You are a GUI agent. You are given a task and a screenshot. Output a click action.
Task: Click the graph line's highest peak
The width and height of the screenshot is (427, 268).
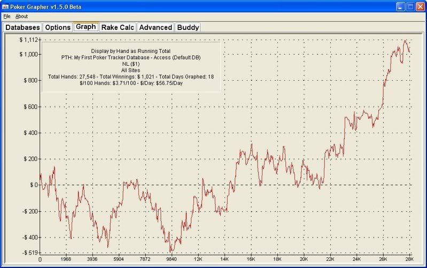(405, 40)
